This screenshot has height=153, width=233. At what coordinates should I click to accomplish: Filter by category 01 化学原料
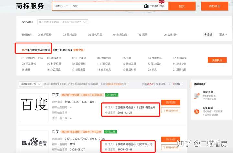tap(44, 35)
